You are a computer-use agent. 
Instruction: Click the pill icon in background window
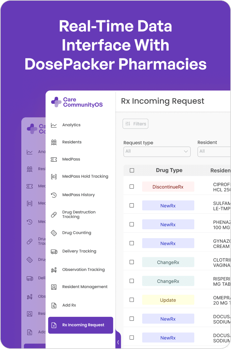point(30,241)
